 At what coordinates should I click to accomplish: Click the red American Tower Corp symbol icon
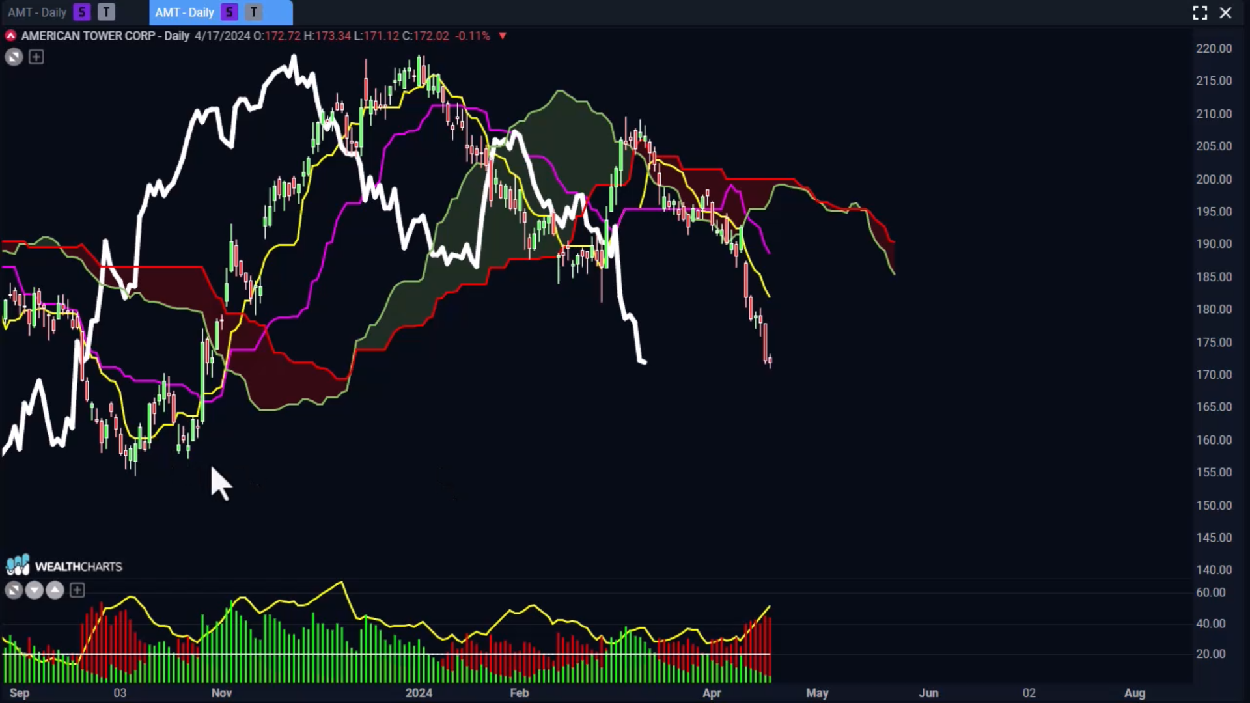[x=10, y=36]
